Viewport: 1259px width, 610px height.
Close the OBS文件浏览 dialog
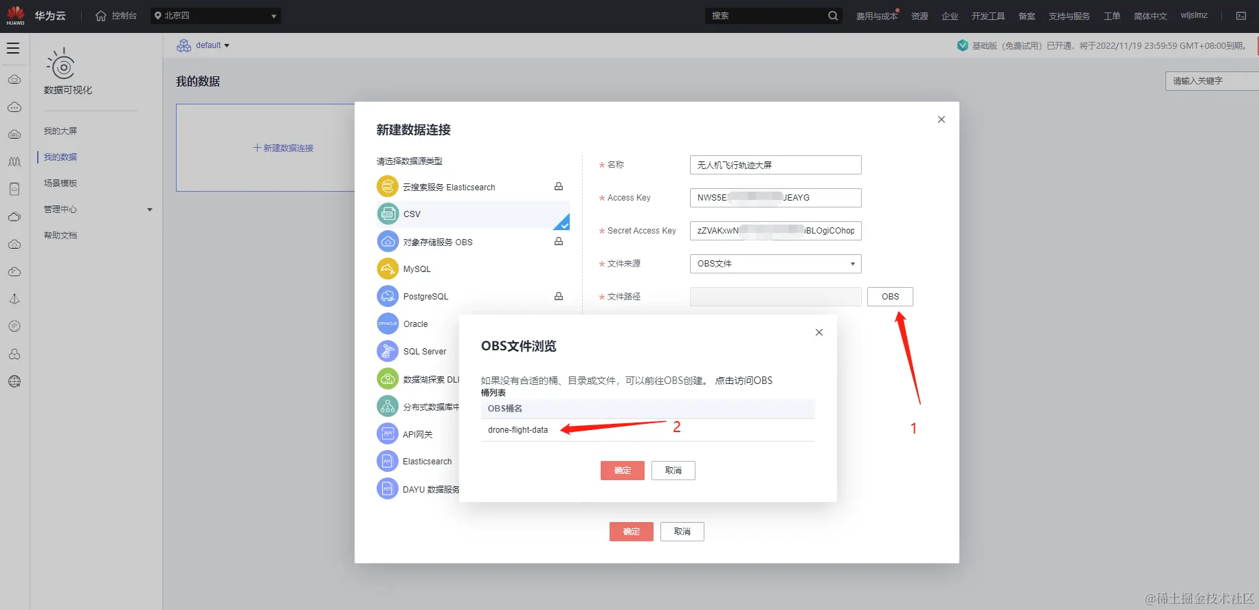tap(819, 332)
